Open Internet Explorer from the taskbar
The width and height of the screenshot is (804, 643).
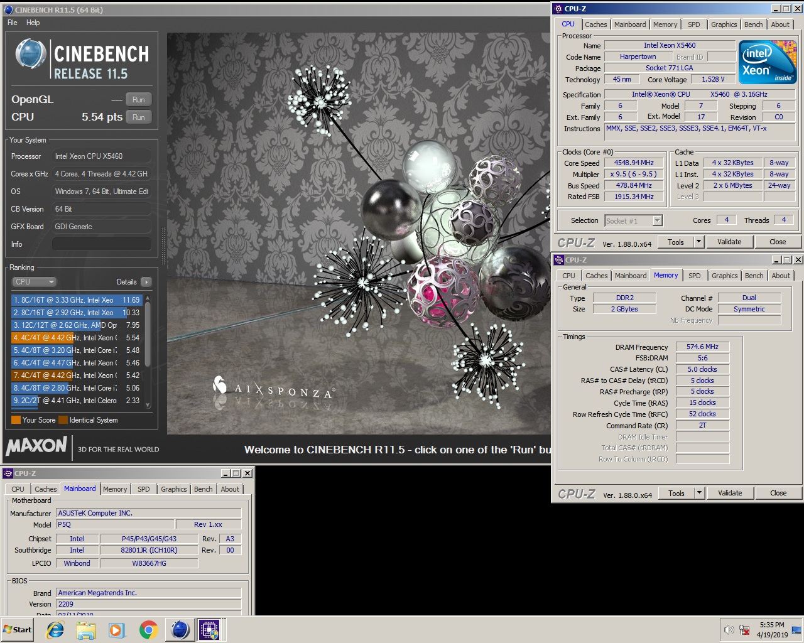55,630
